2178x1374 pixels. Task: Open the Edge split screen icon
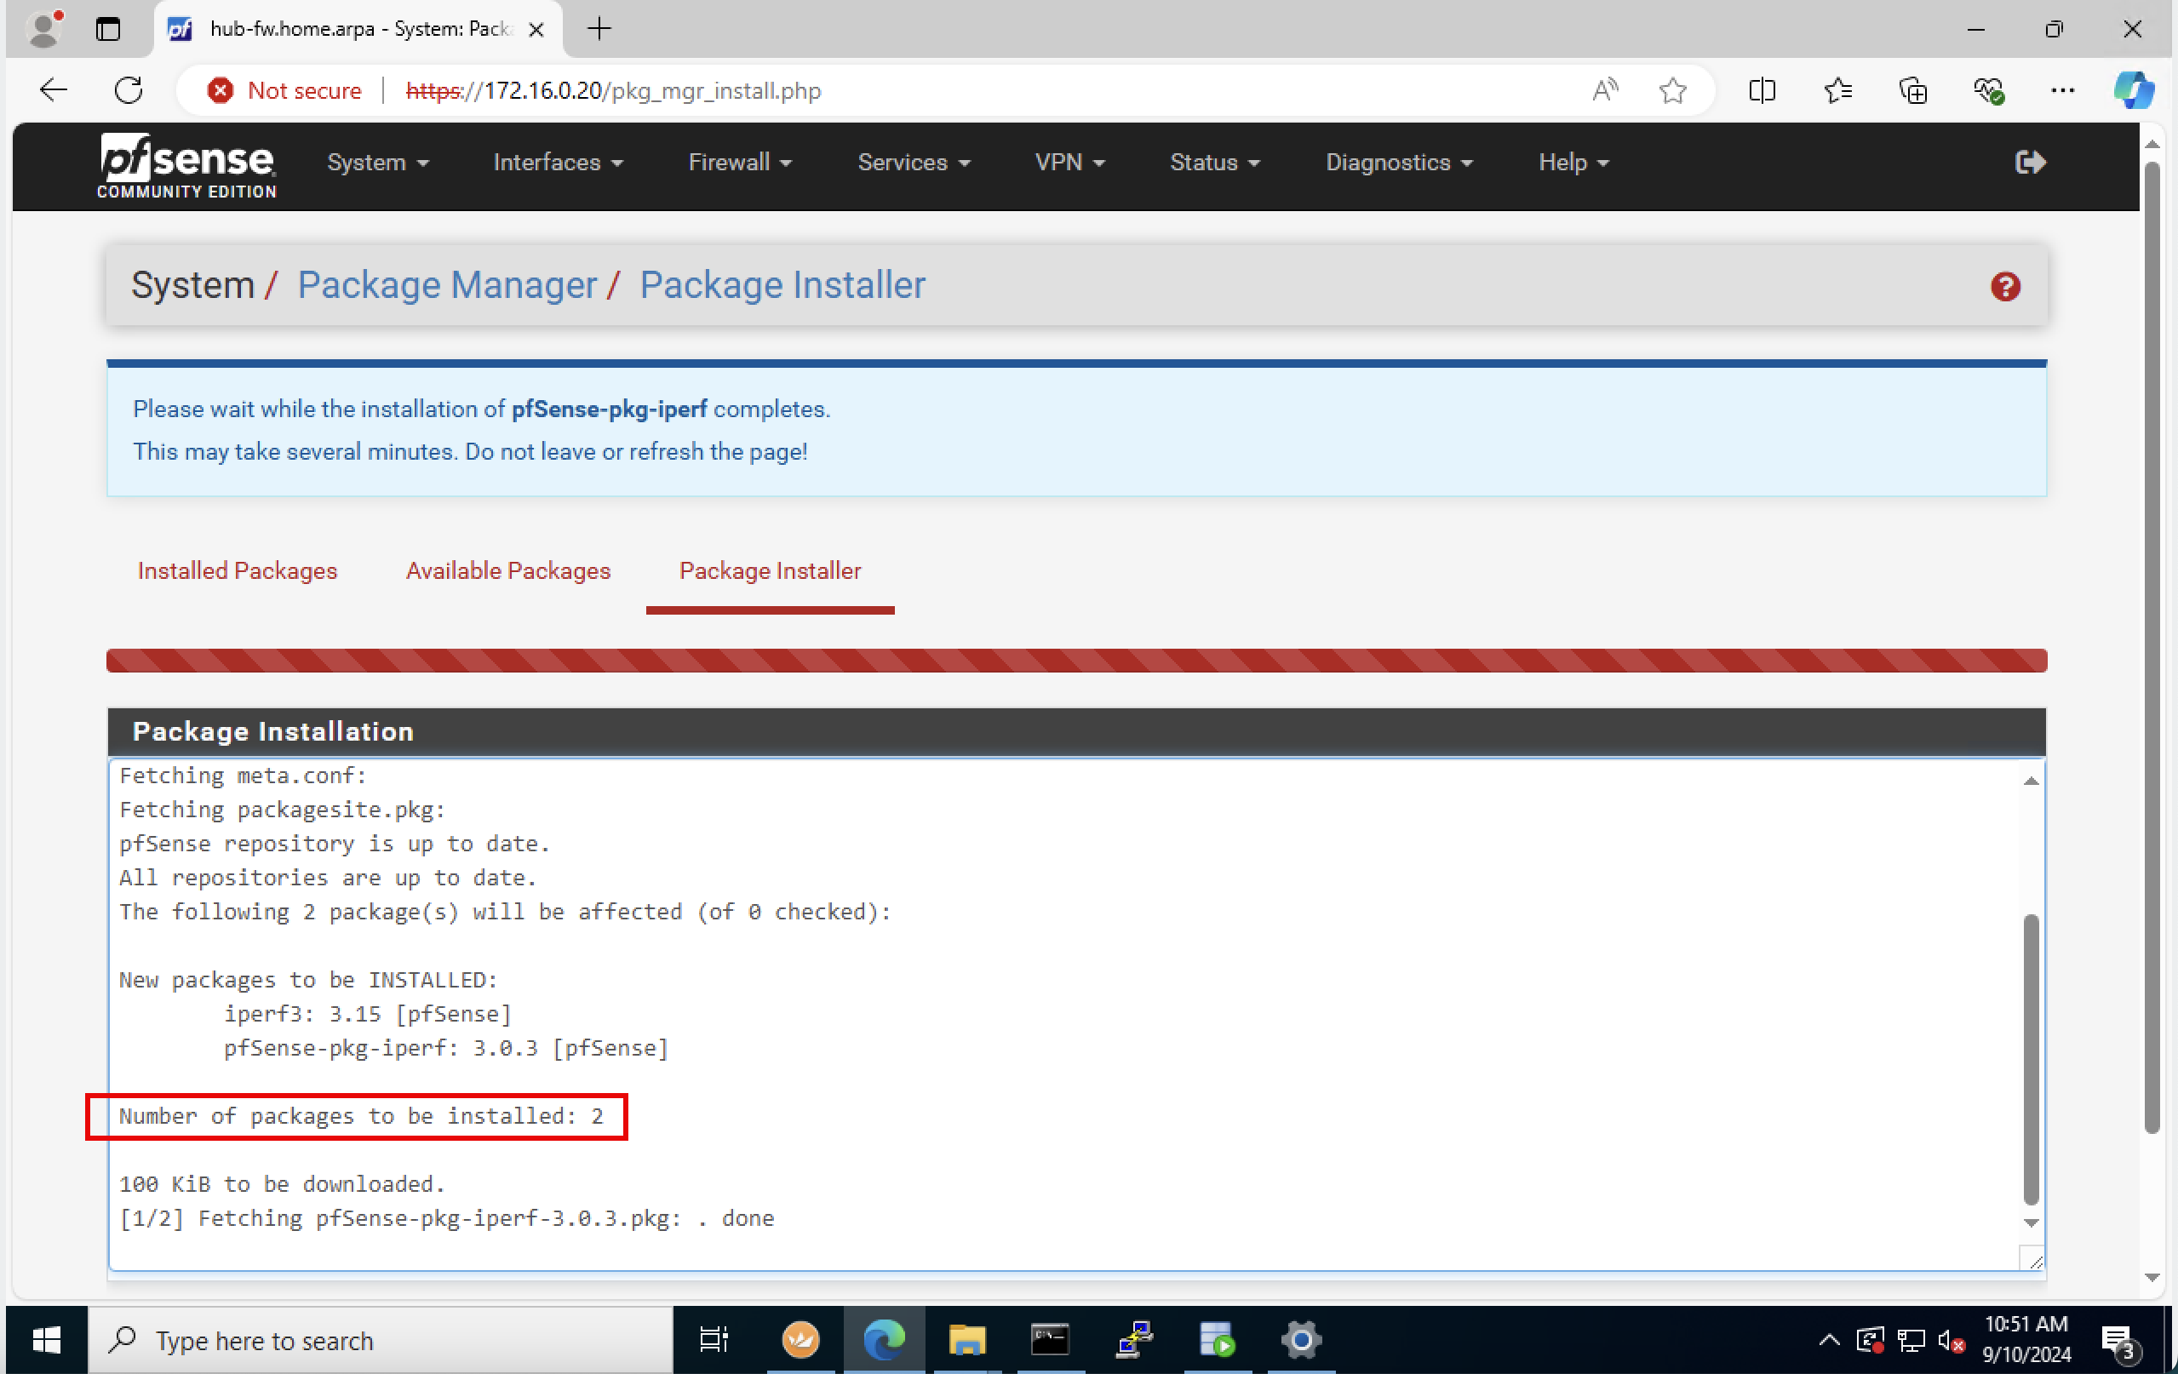[x=1761, y=90]
